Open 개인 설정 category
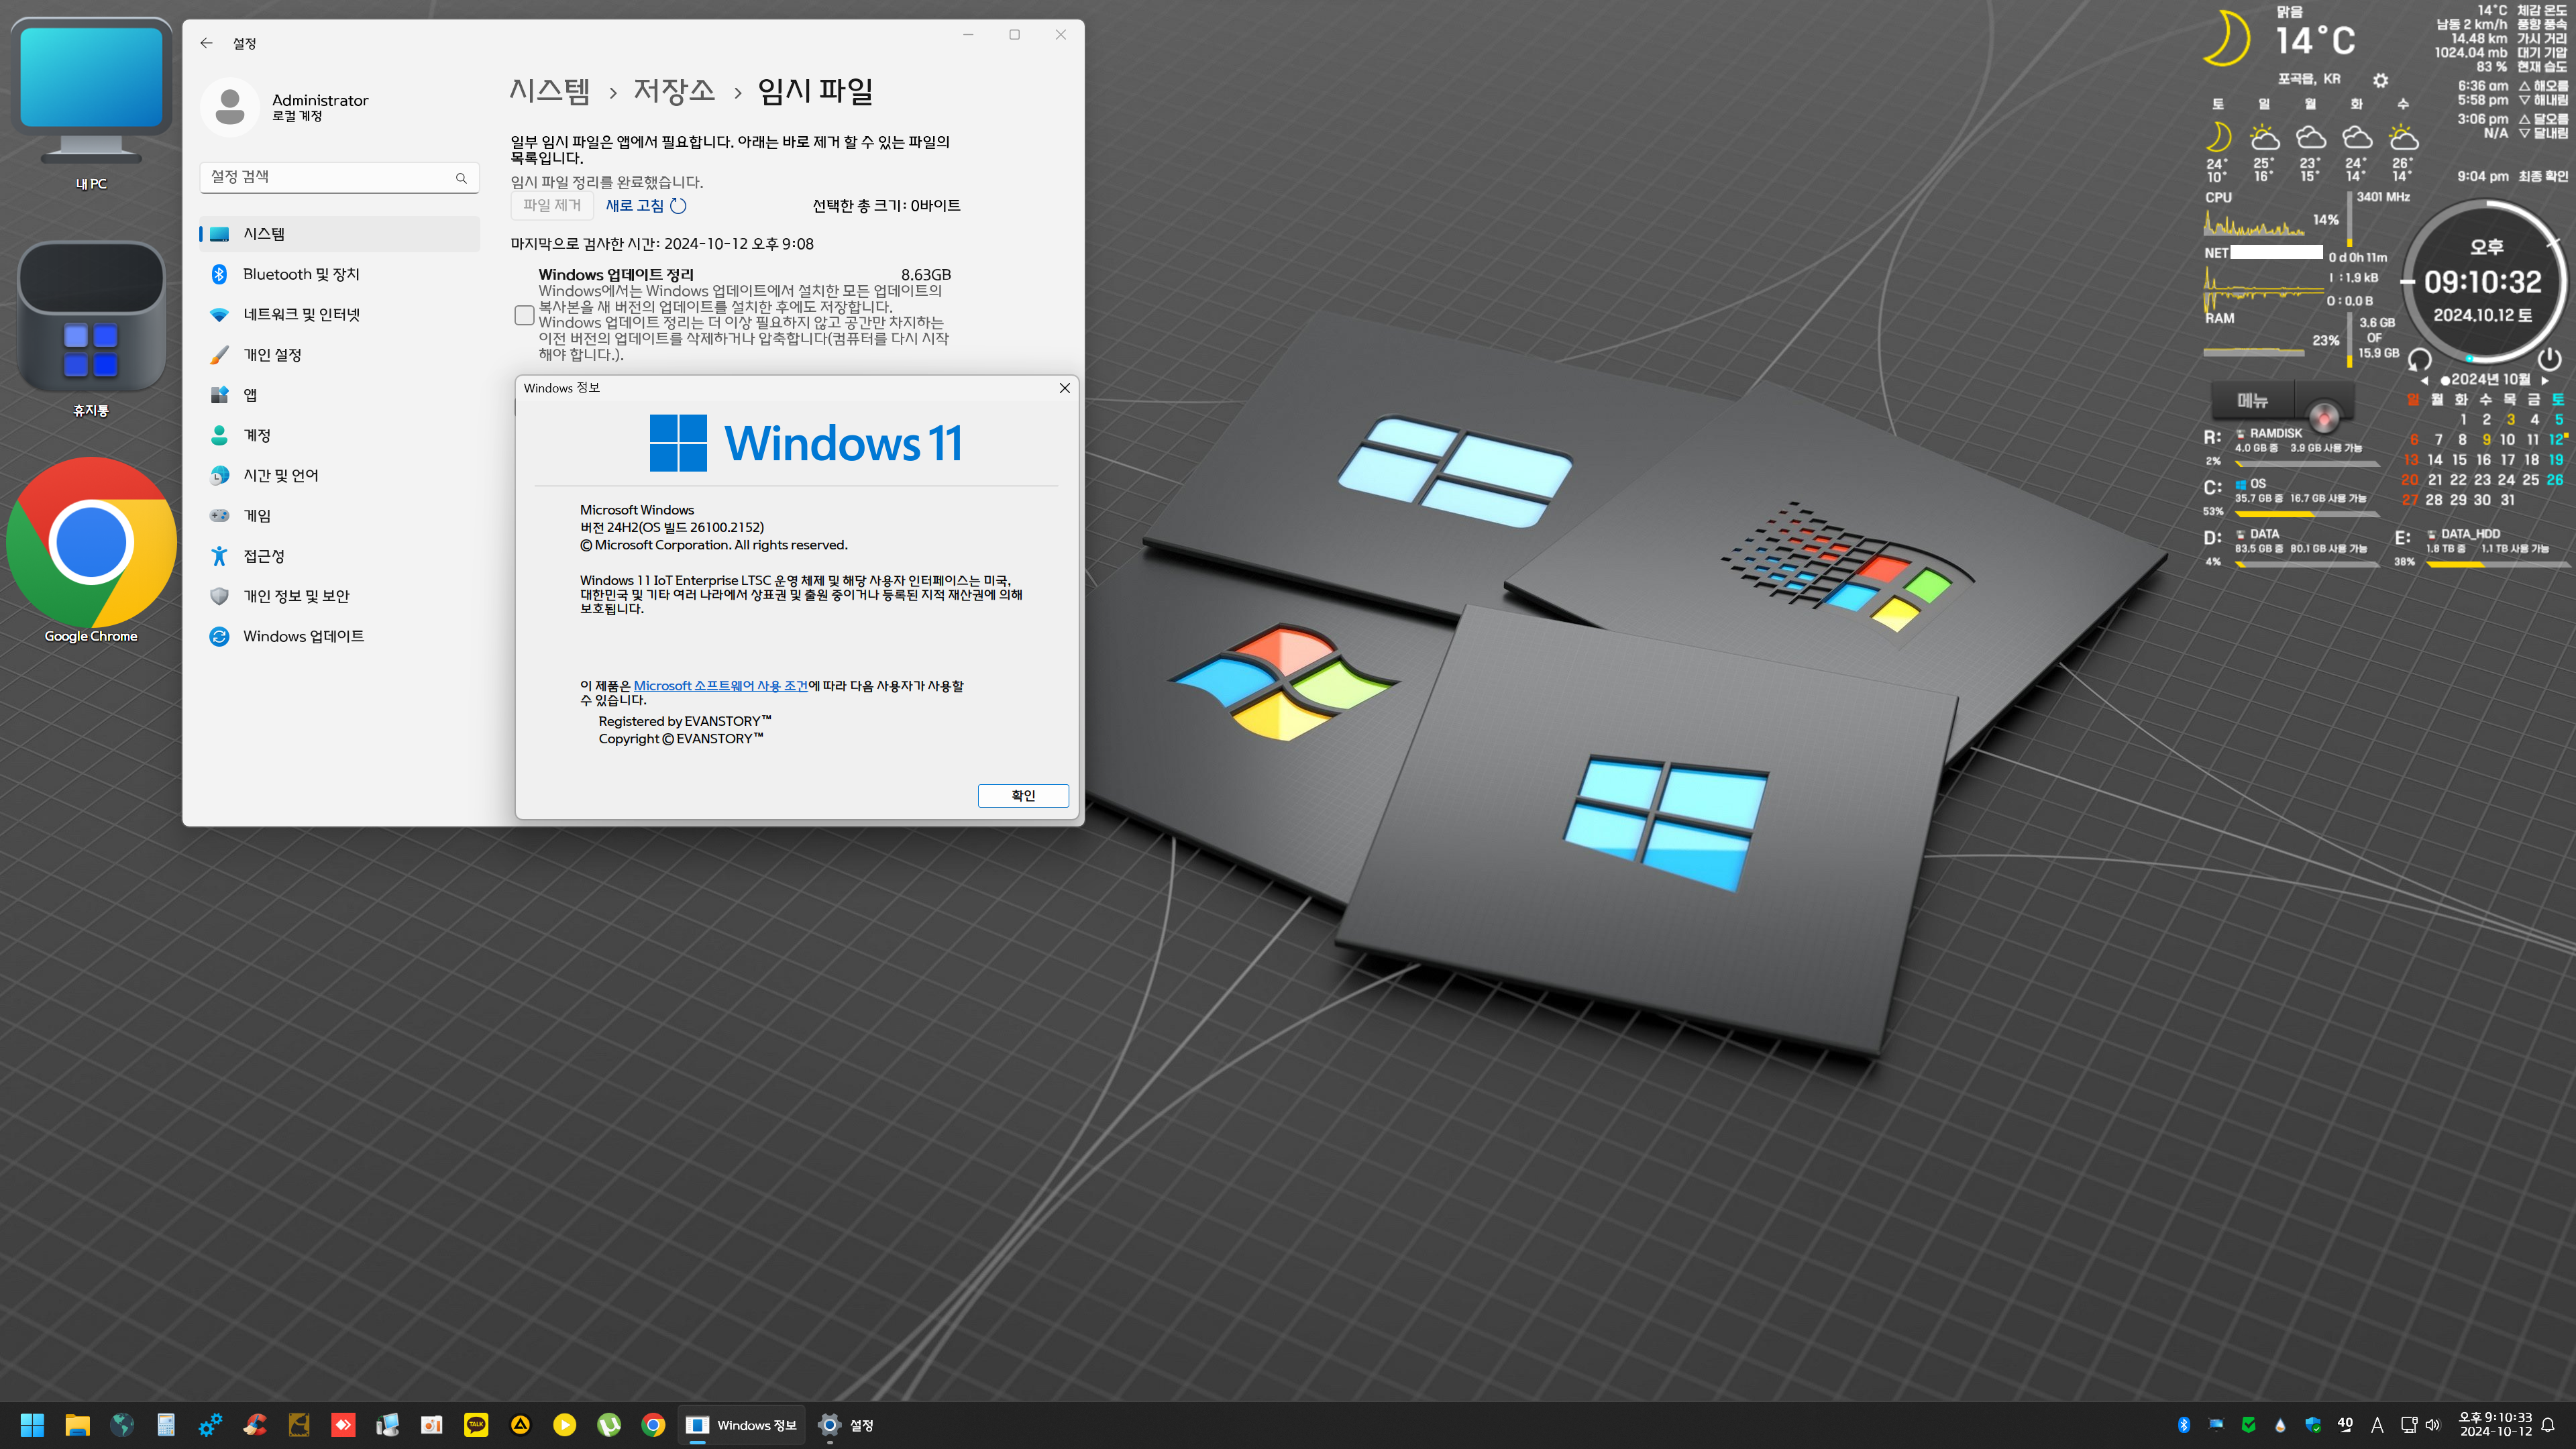 339,354
